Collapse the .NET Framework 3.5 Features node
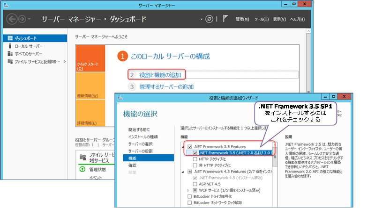This screenshot has width=375, height=208. [x=183, y=147]
